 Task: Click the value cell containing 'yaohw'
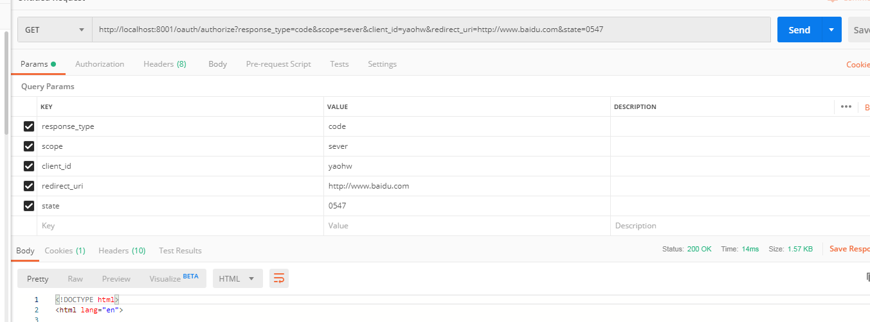(467, 166)
